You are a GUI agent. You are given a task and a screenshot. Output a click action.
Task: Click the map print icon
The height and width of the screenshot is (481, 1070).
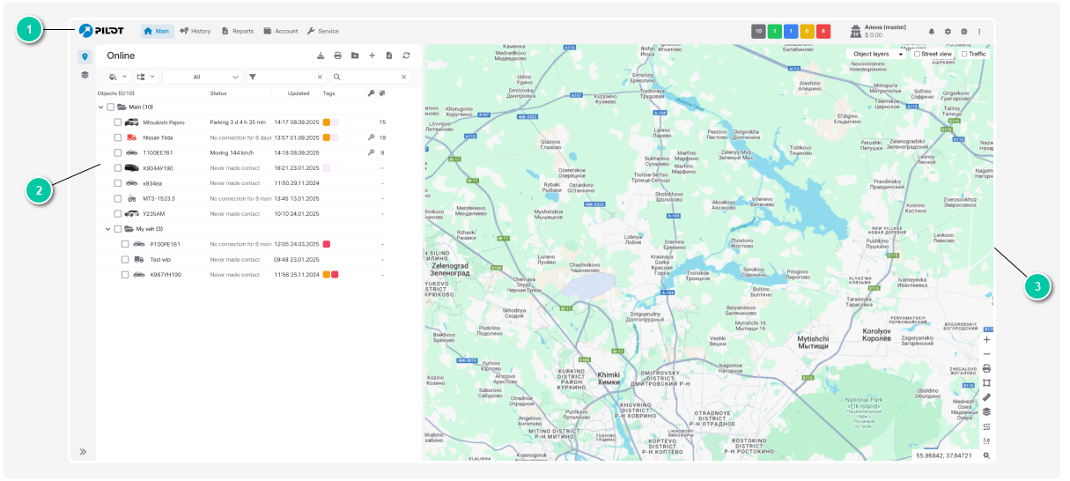coord(986,368)
